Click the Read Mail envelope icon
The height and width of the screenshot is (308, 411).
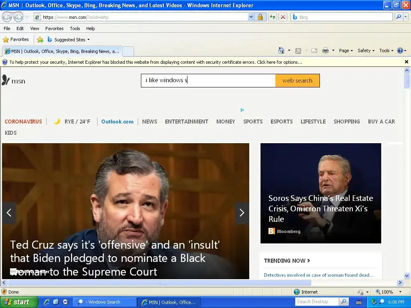(314, 51)
